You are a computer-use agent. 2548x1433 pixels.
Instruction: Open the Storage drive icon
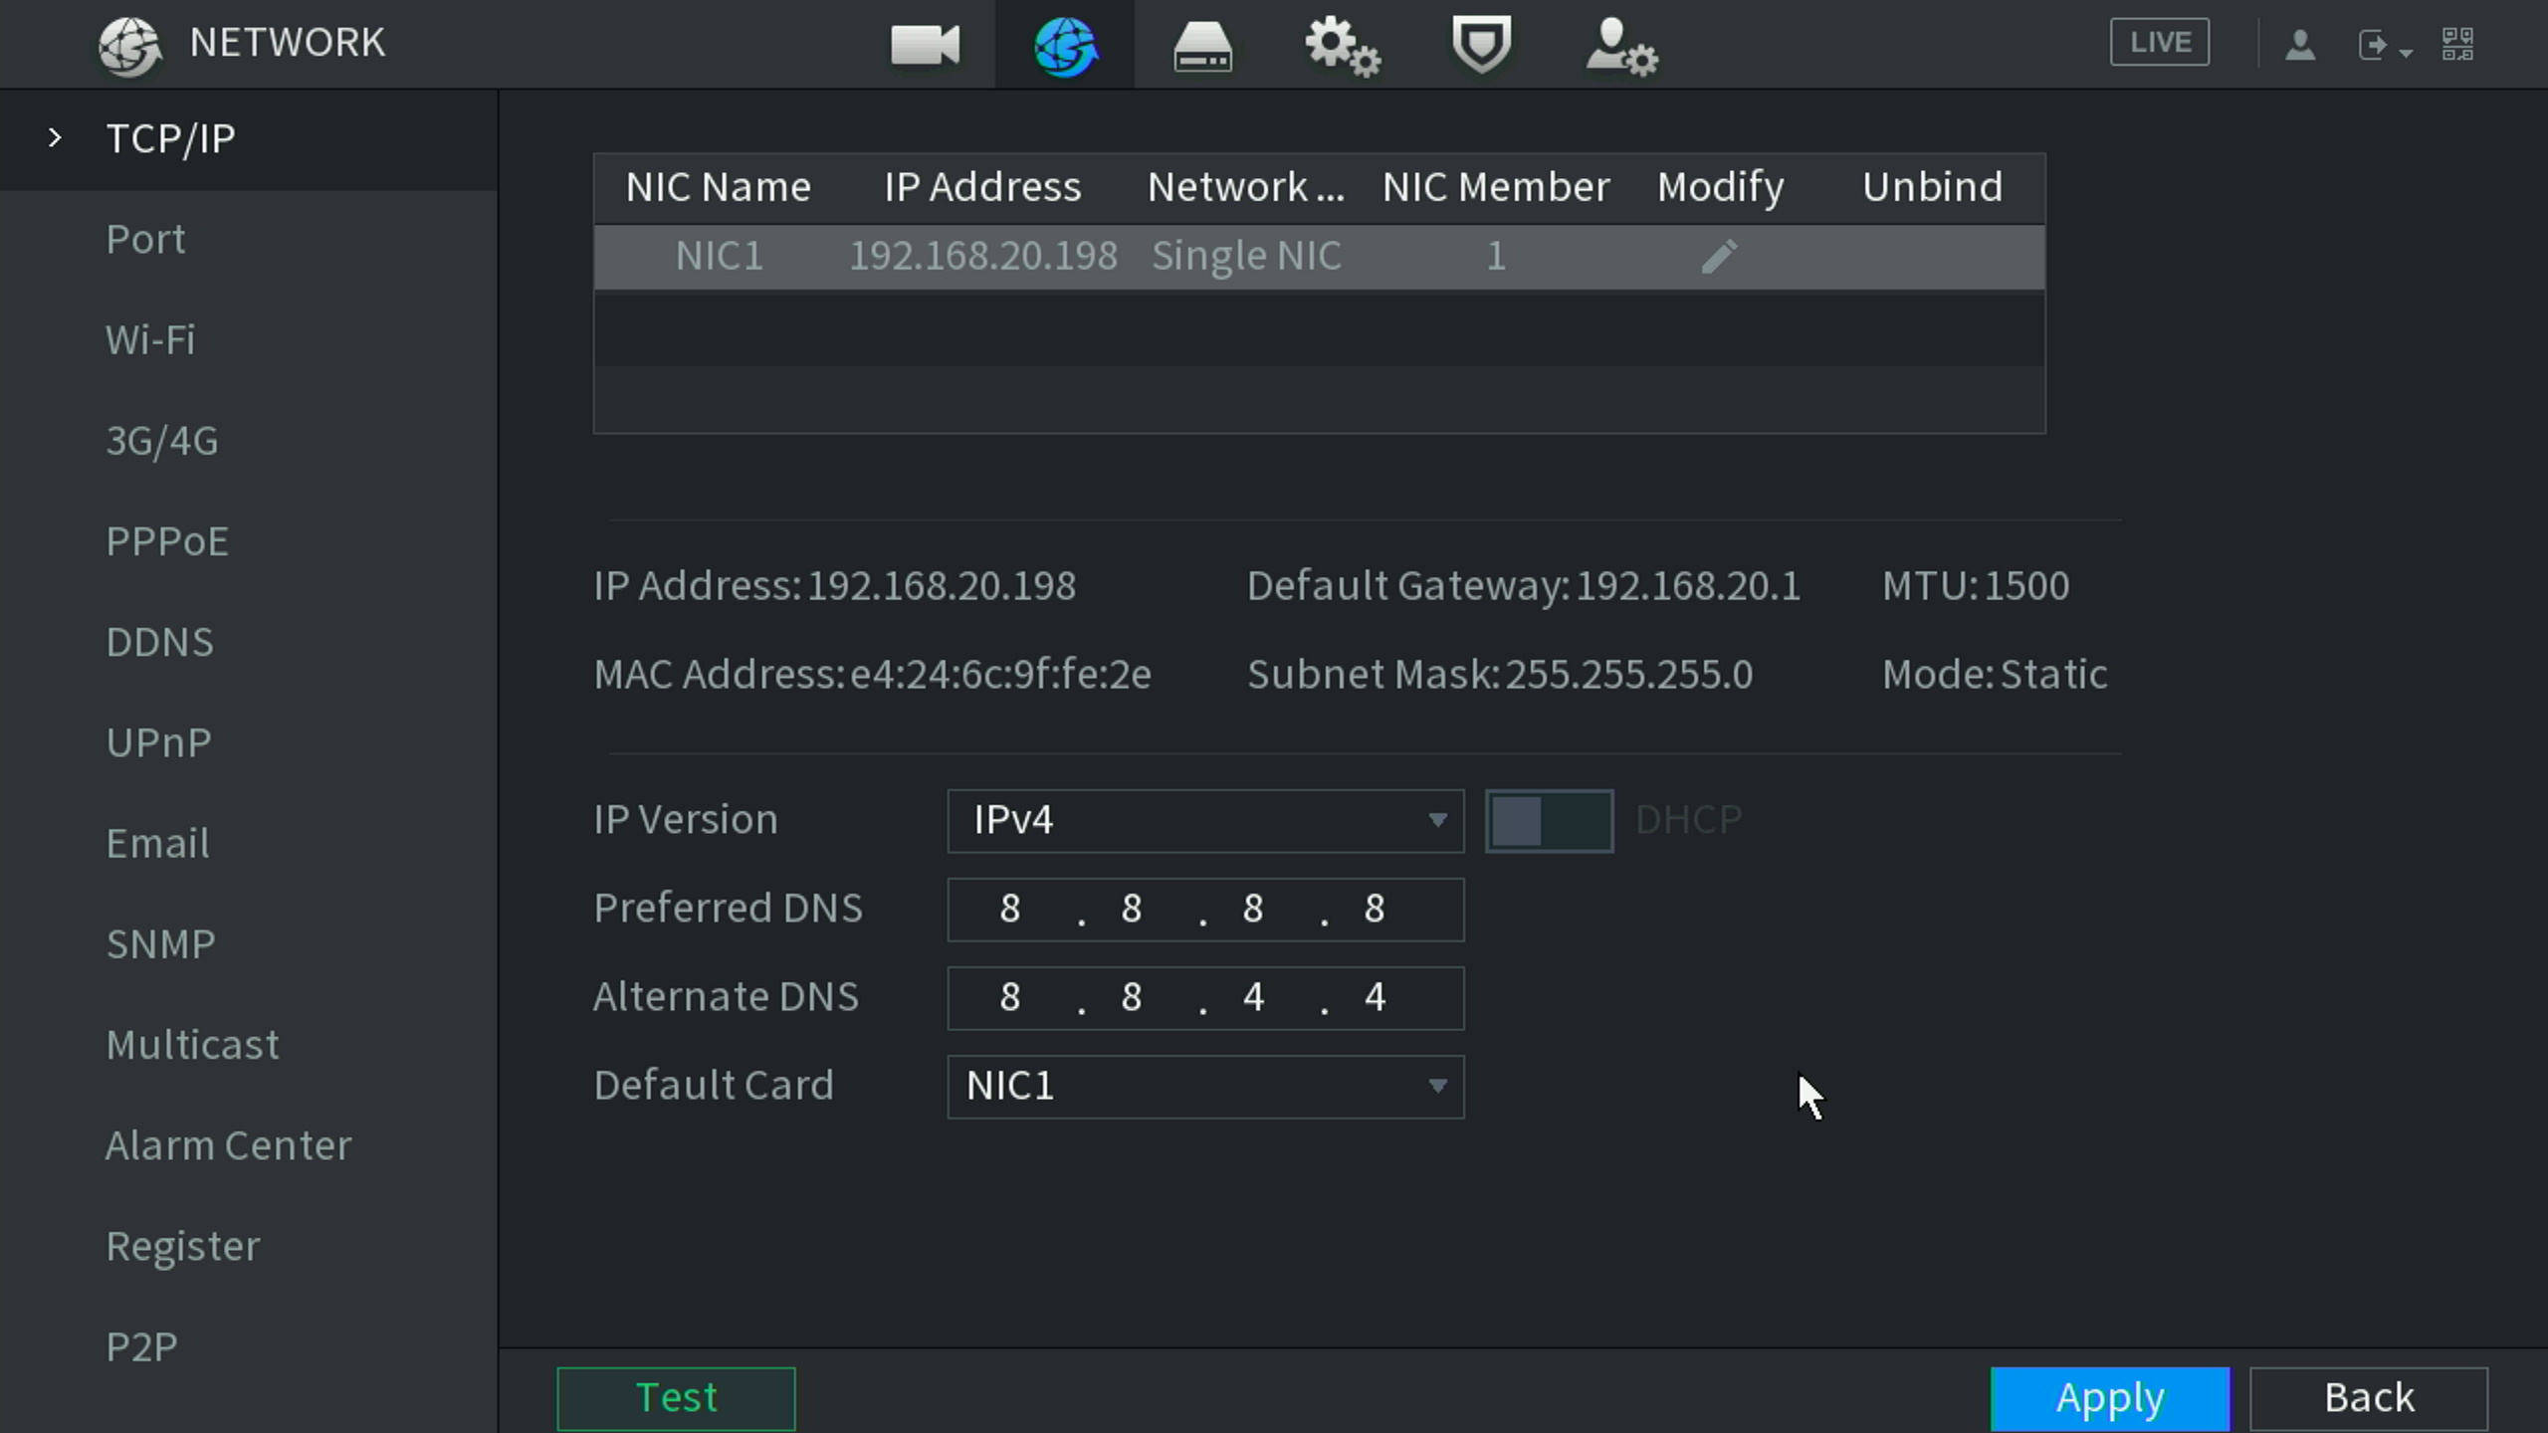click(1202, 46)
